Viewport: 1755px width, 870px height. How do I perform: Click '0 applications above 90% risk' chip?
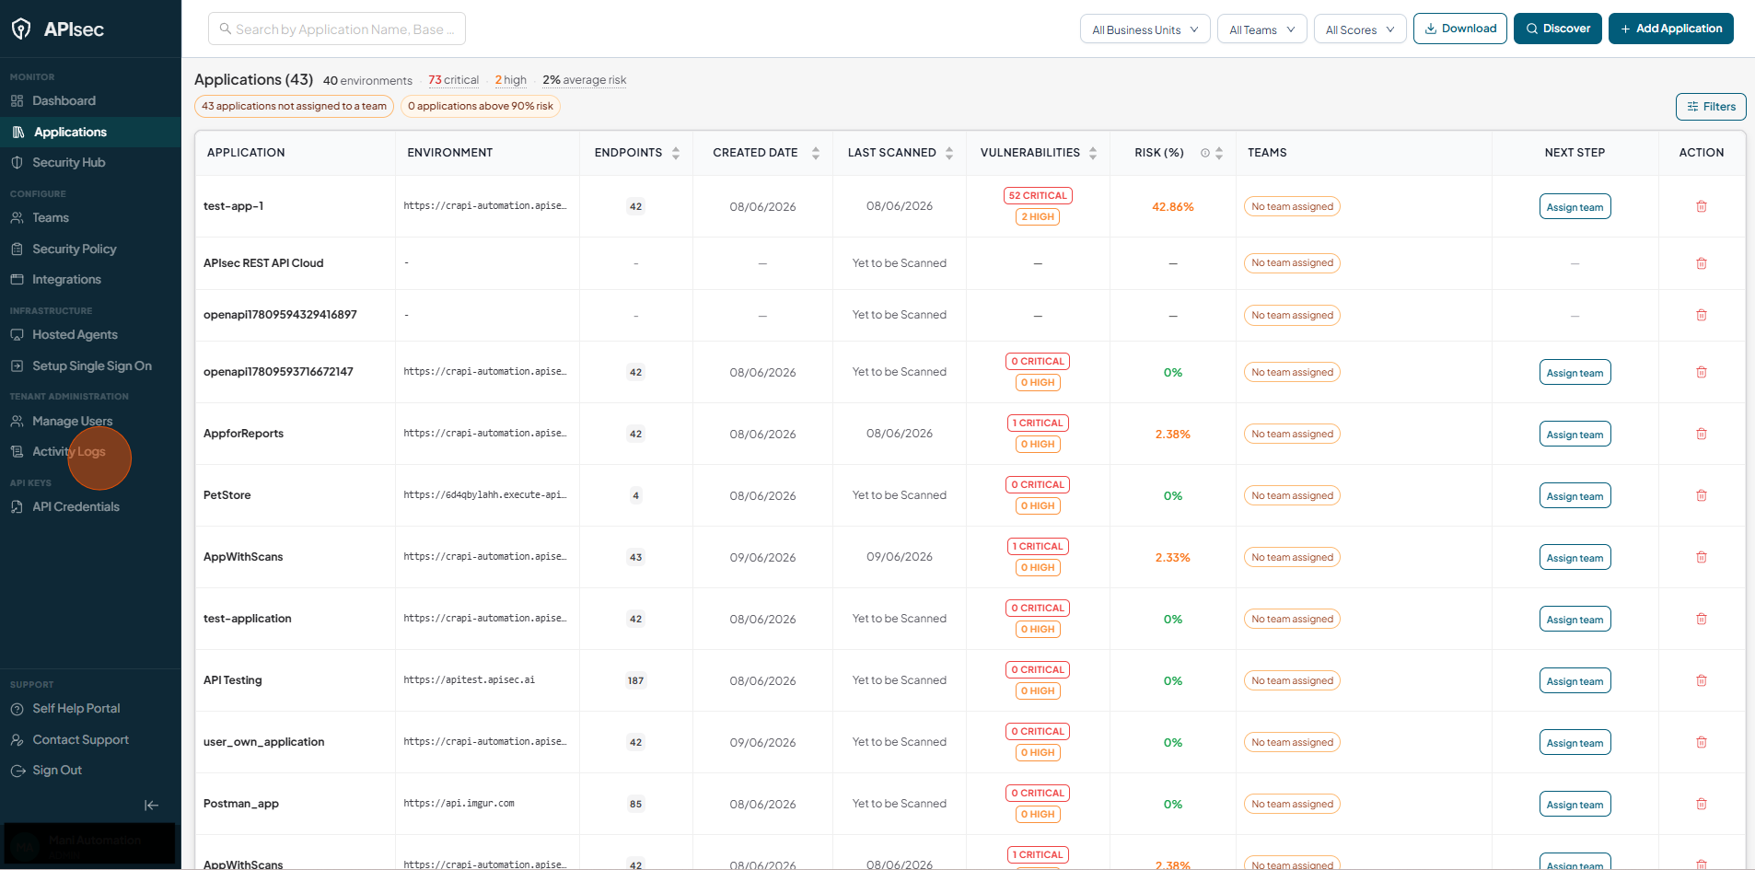[x=481, y=106]
